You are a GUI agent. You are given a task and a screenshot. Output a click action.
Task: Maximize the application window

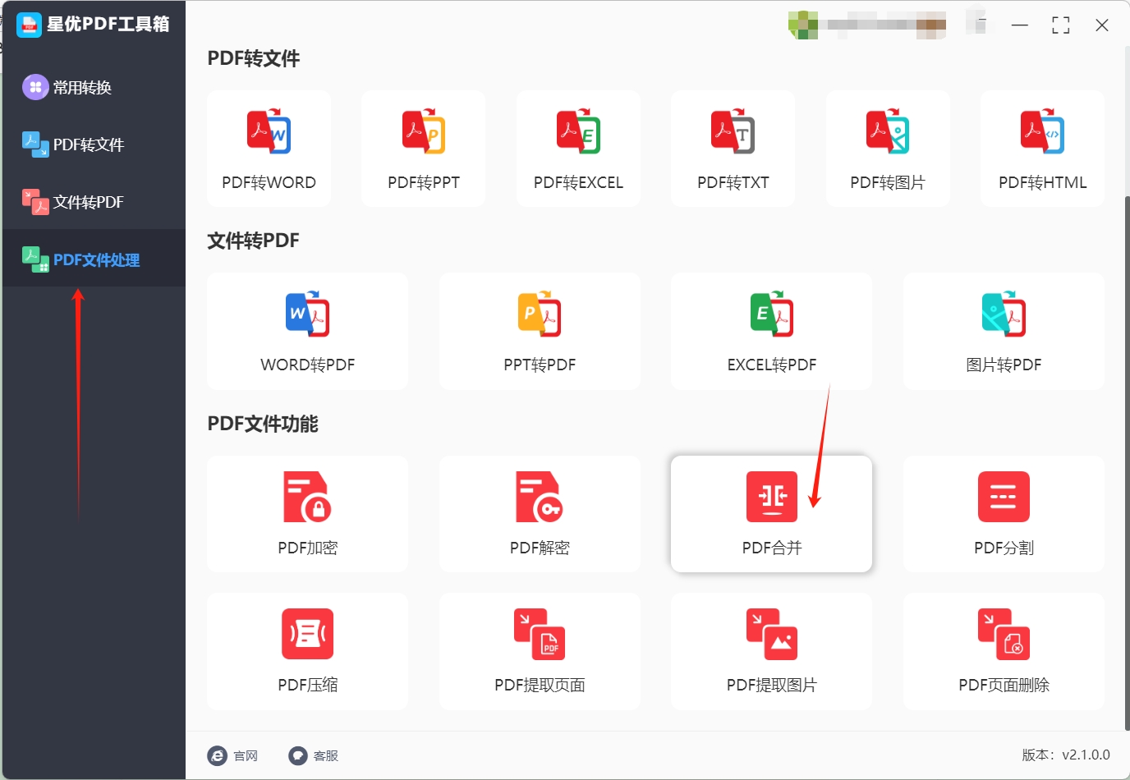click(x=1061, y=25)
